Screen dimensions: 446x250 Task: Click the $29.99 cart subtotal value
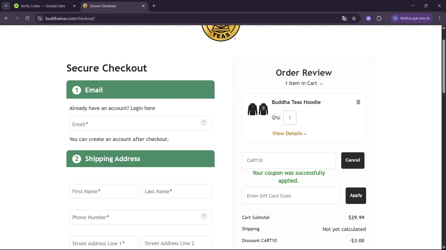tap(356, 217)
